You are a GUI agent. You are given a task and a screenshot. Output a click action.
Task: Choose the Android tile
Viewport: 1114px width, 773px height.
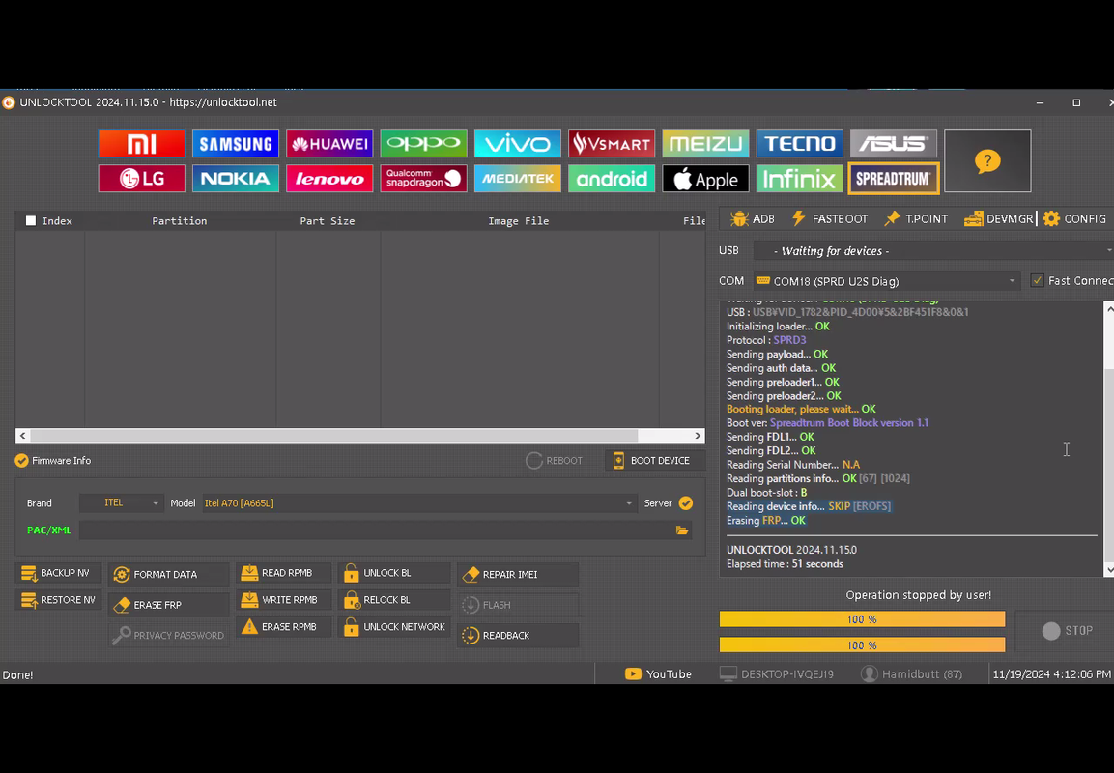click(611, 179)
